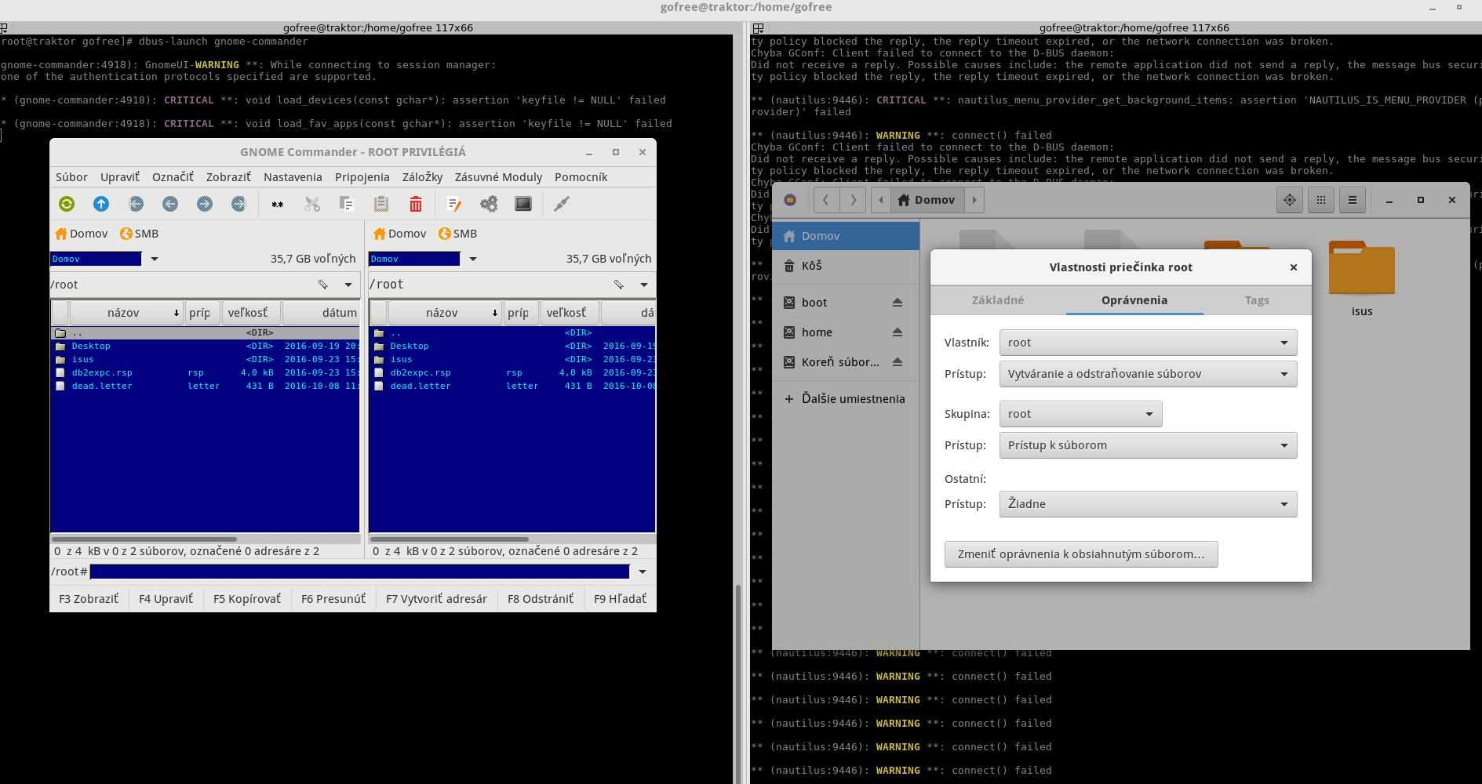Click the command line input field
The width and height of the screenshot is (1482, 784).
point(359,572)
